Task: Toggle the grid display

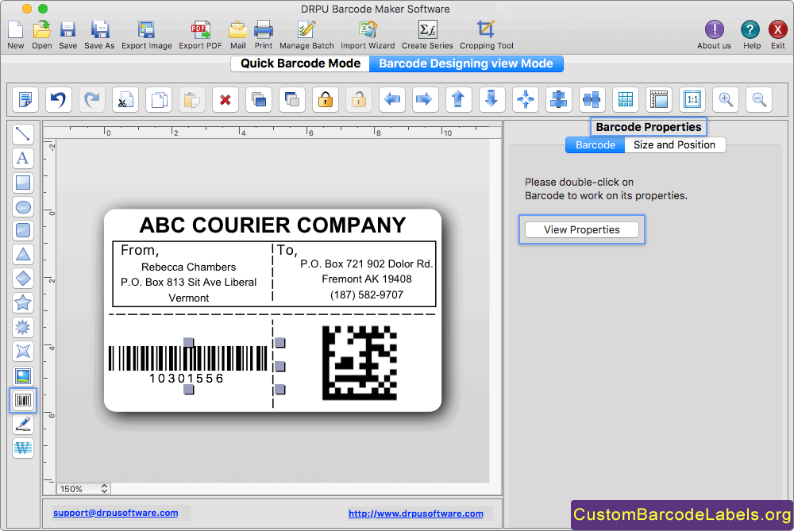Action: (x=626, y=99)
